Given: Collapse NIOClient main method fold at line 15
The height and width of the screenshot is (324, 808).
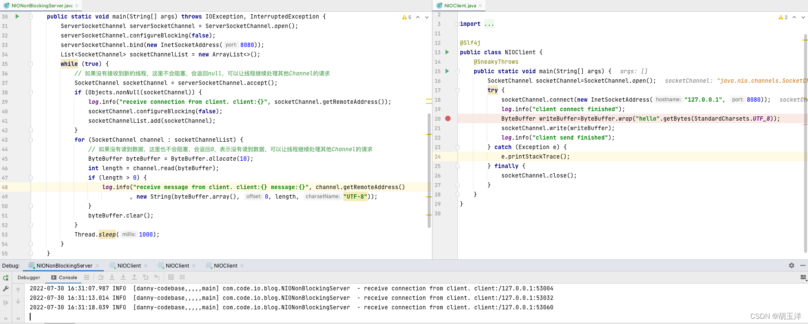Looking at the screenshot, I should pyautogui.click(x=457, y=71).
